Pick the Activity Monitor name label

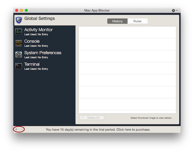pos(38,30)
